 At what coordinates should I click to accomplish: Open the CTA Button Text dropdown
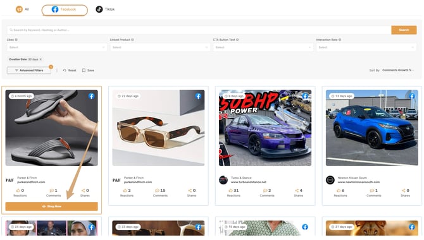(x=263, y=47)
